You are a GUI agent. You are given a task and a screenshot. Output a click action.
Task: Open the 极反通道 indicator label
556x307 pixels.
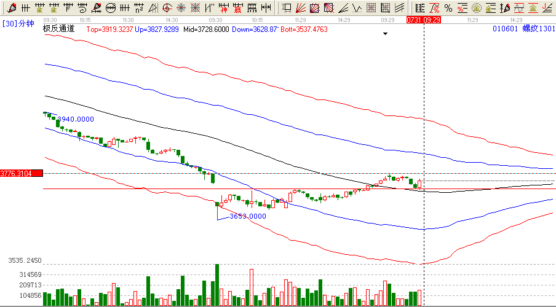(x=59, y=29)
